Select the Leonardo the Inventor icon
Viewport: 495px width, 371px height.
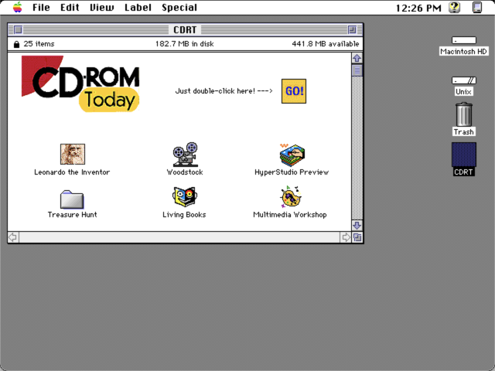[x=73, y=154]
